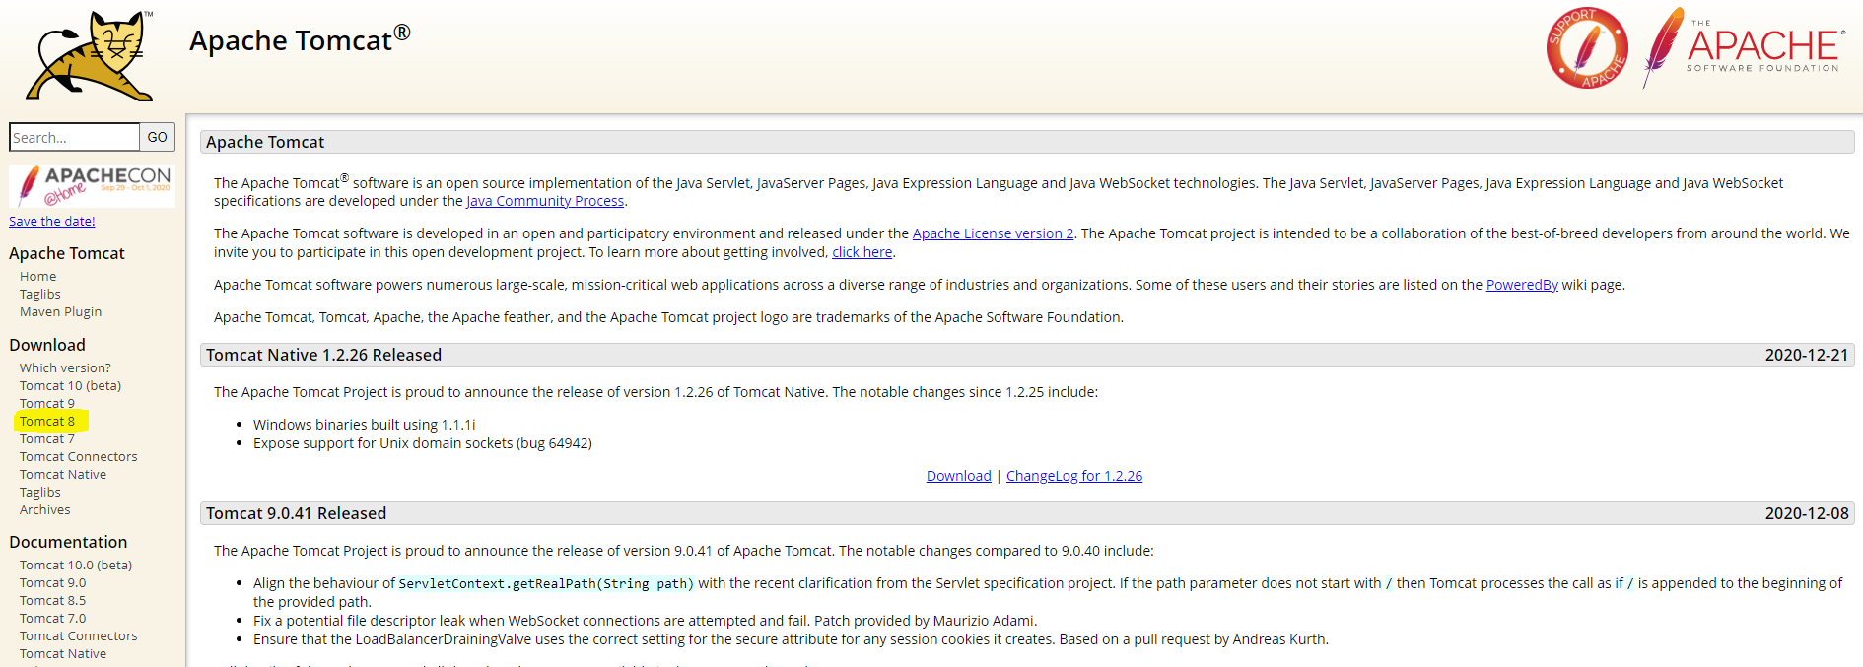
Task: Open Tomcat 8.5 documentation
Action: click(53, 601)
